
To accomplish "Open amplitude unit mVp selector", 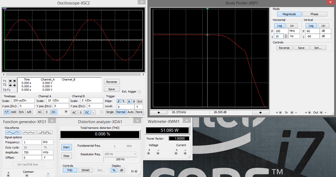I will [48, 152].
